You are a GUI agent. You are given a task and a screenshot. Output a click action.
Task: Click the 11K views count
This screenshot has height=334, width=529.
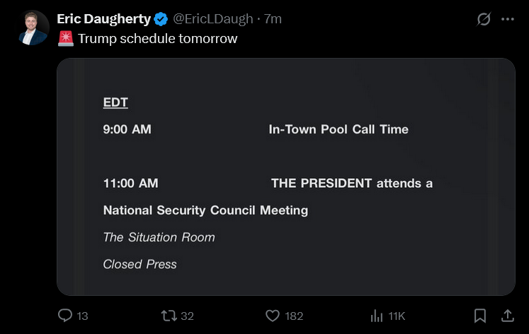point(397,316)
